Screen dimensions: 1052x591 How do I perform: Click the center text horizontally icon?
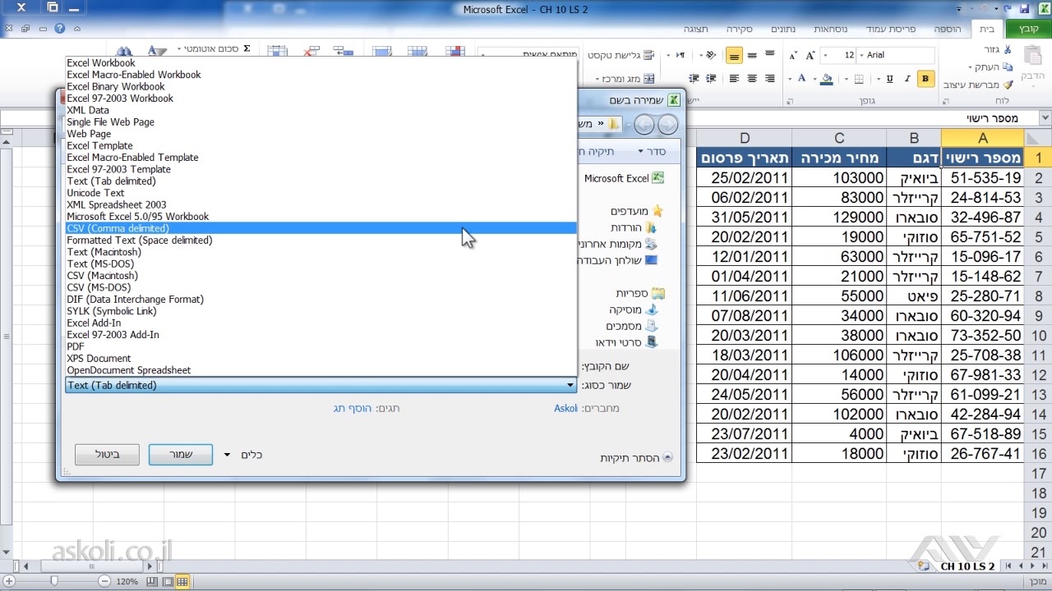[752, 79]
